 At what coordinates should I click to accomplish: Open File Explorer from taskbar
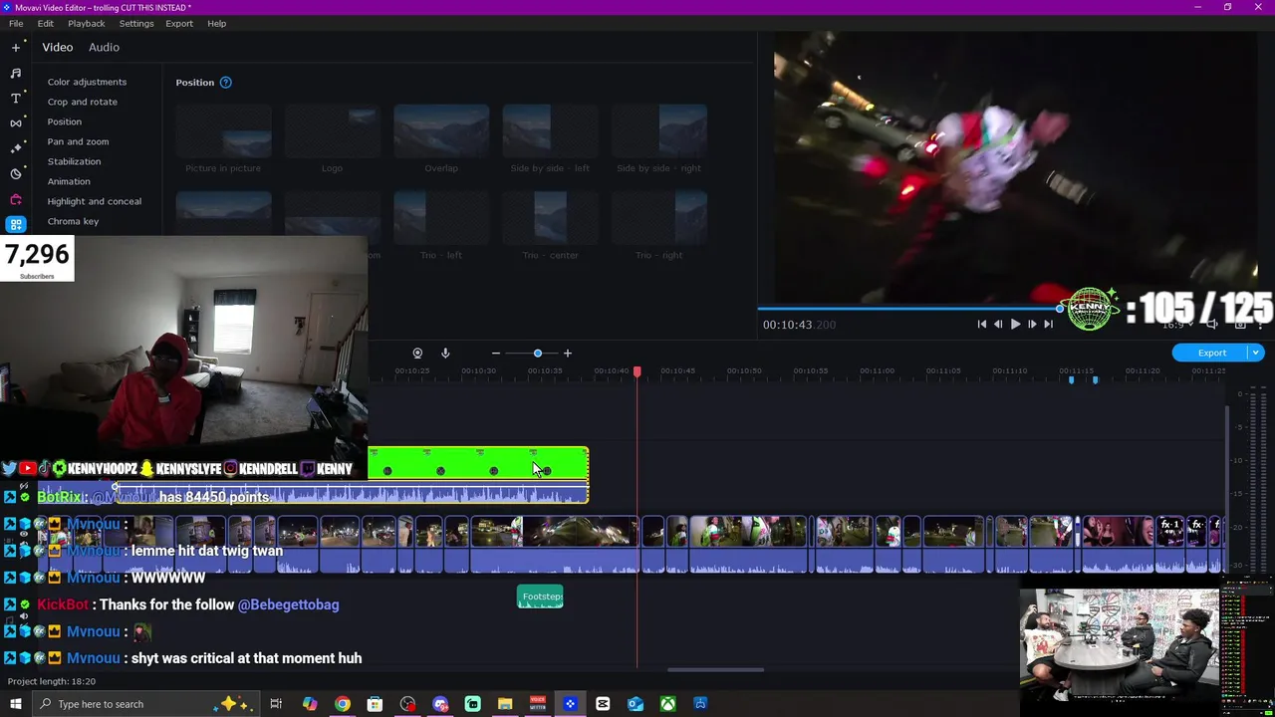pyautogui.click(x=505, y=704)
